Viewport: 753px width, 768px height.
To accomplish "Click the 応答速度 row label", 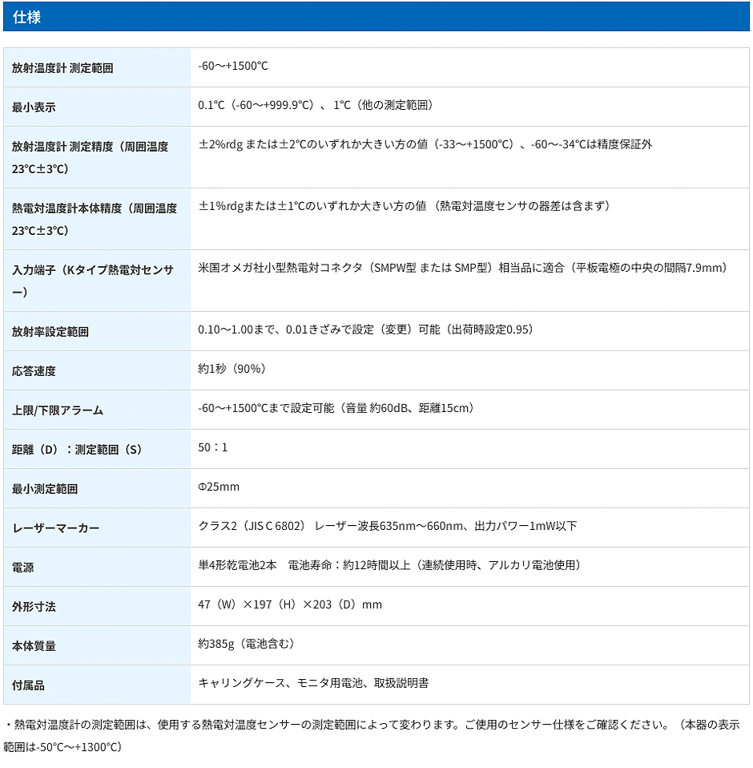I will pos(34,371).
